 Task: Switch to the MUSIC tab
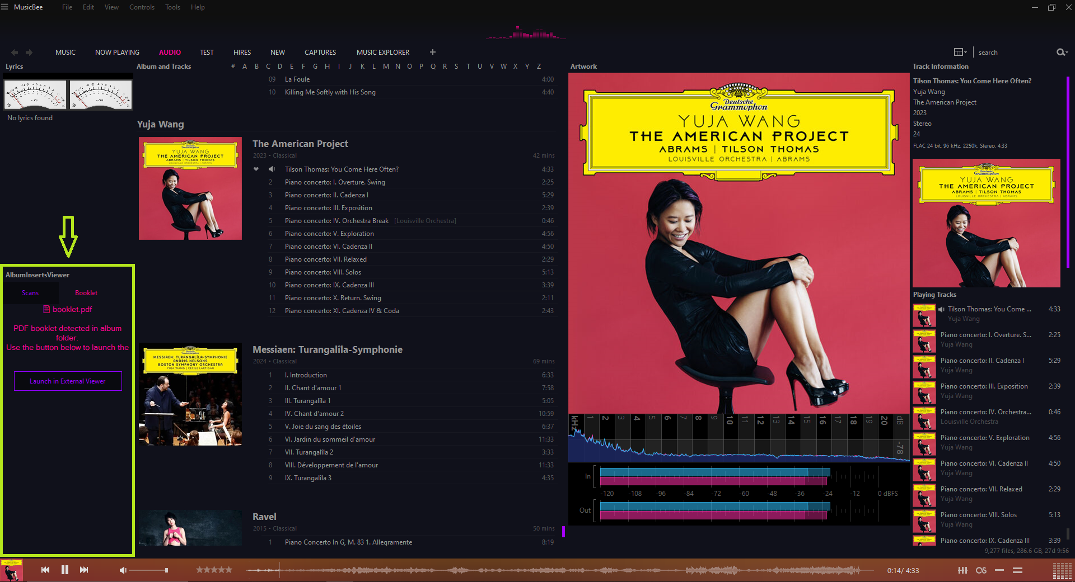click(x=66, y=53)
